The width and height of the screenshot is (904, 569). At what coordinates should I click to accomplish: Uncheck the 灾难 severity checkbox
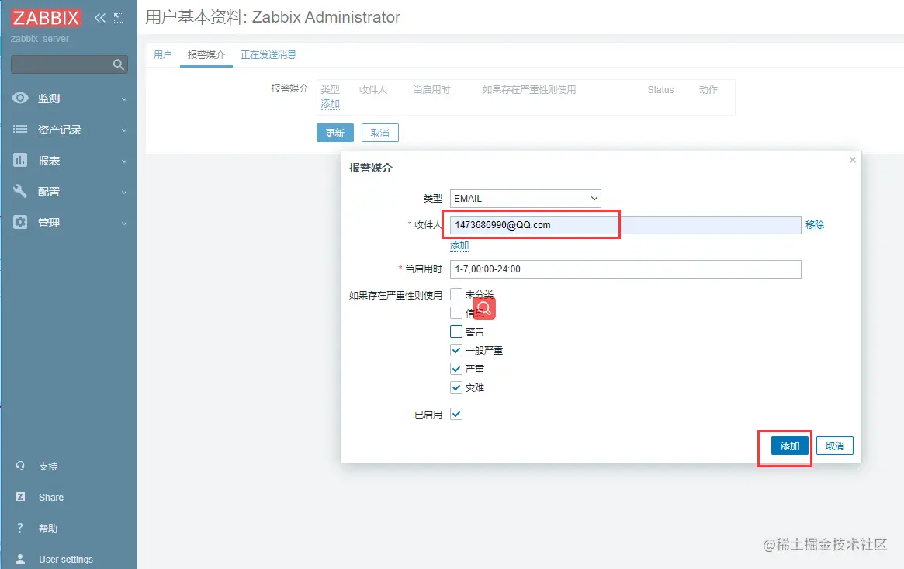coord(456,387)
